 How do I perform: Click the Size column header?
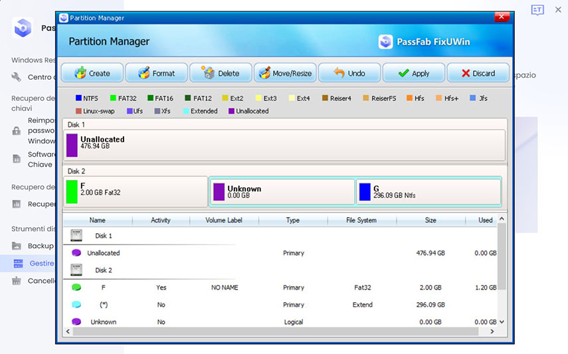coord(430,221)
